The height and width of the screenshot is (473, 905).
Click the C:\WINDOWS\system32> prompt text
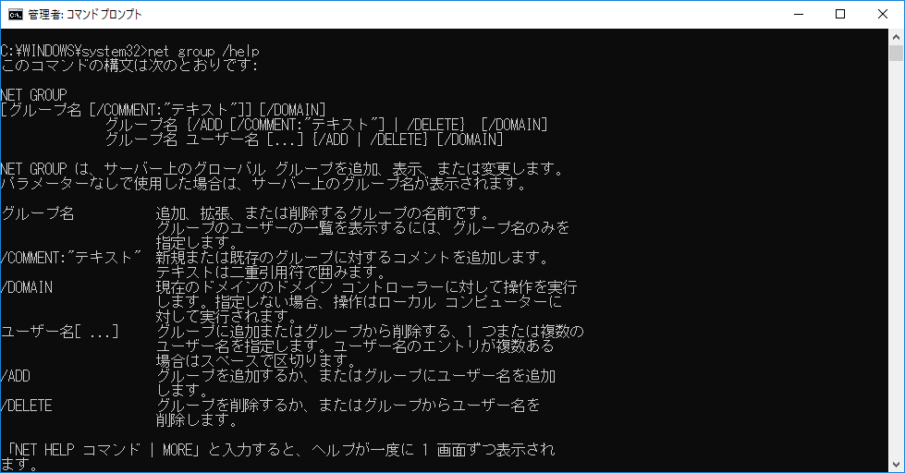tap(74, 51)
